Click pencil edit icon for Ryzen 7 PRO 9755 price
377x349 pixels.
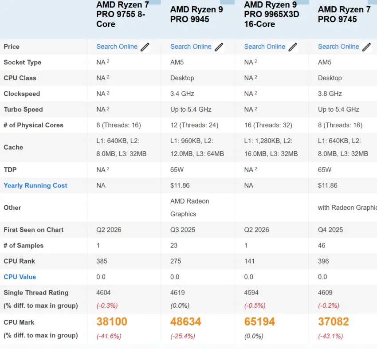click(145, 47)
